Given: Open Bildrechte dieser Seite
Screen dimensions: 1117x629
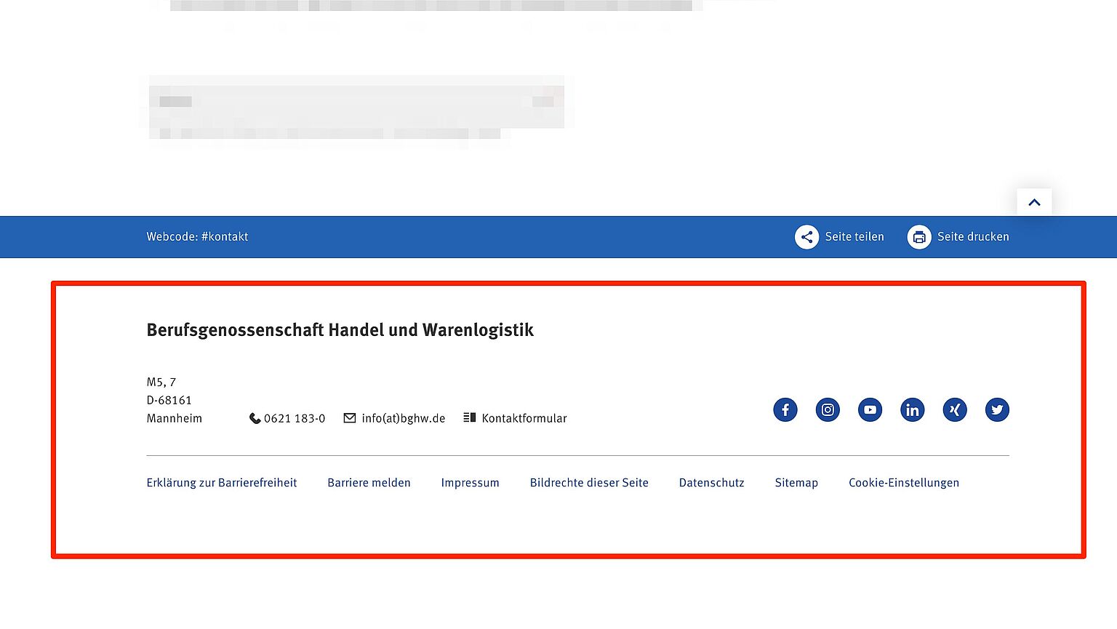Looking at the screenshot, I should [589, 483].
